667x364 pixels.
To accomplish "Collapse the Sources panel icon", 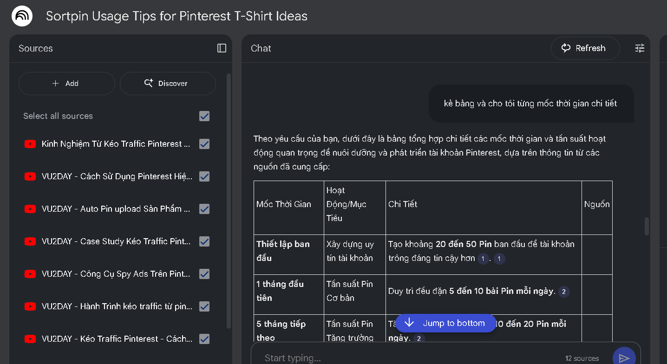I will click(x=222, y=48).
